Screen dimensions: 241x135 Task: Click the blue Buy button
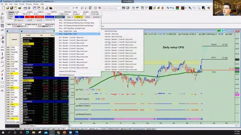pos(19,17)
